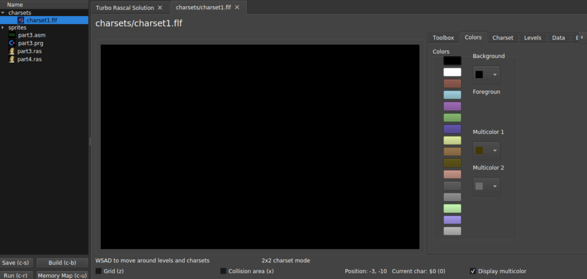Click the 'Current char: $0 (0)' text
The width and height of the screenshot is (587, 279).
tap(418, 271)
